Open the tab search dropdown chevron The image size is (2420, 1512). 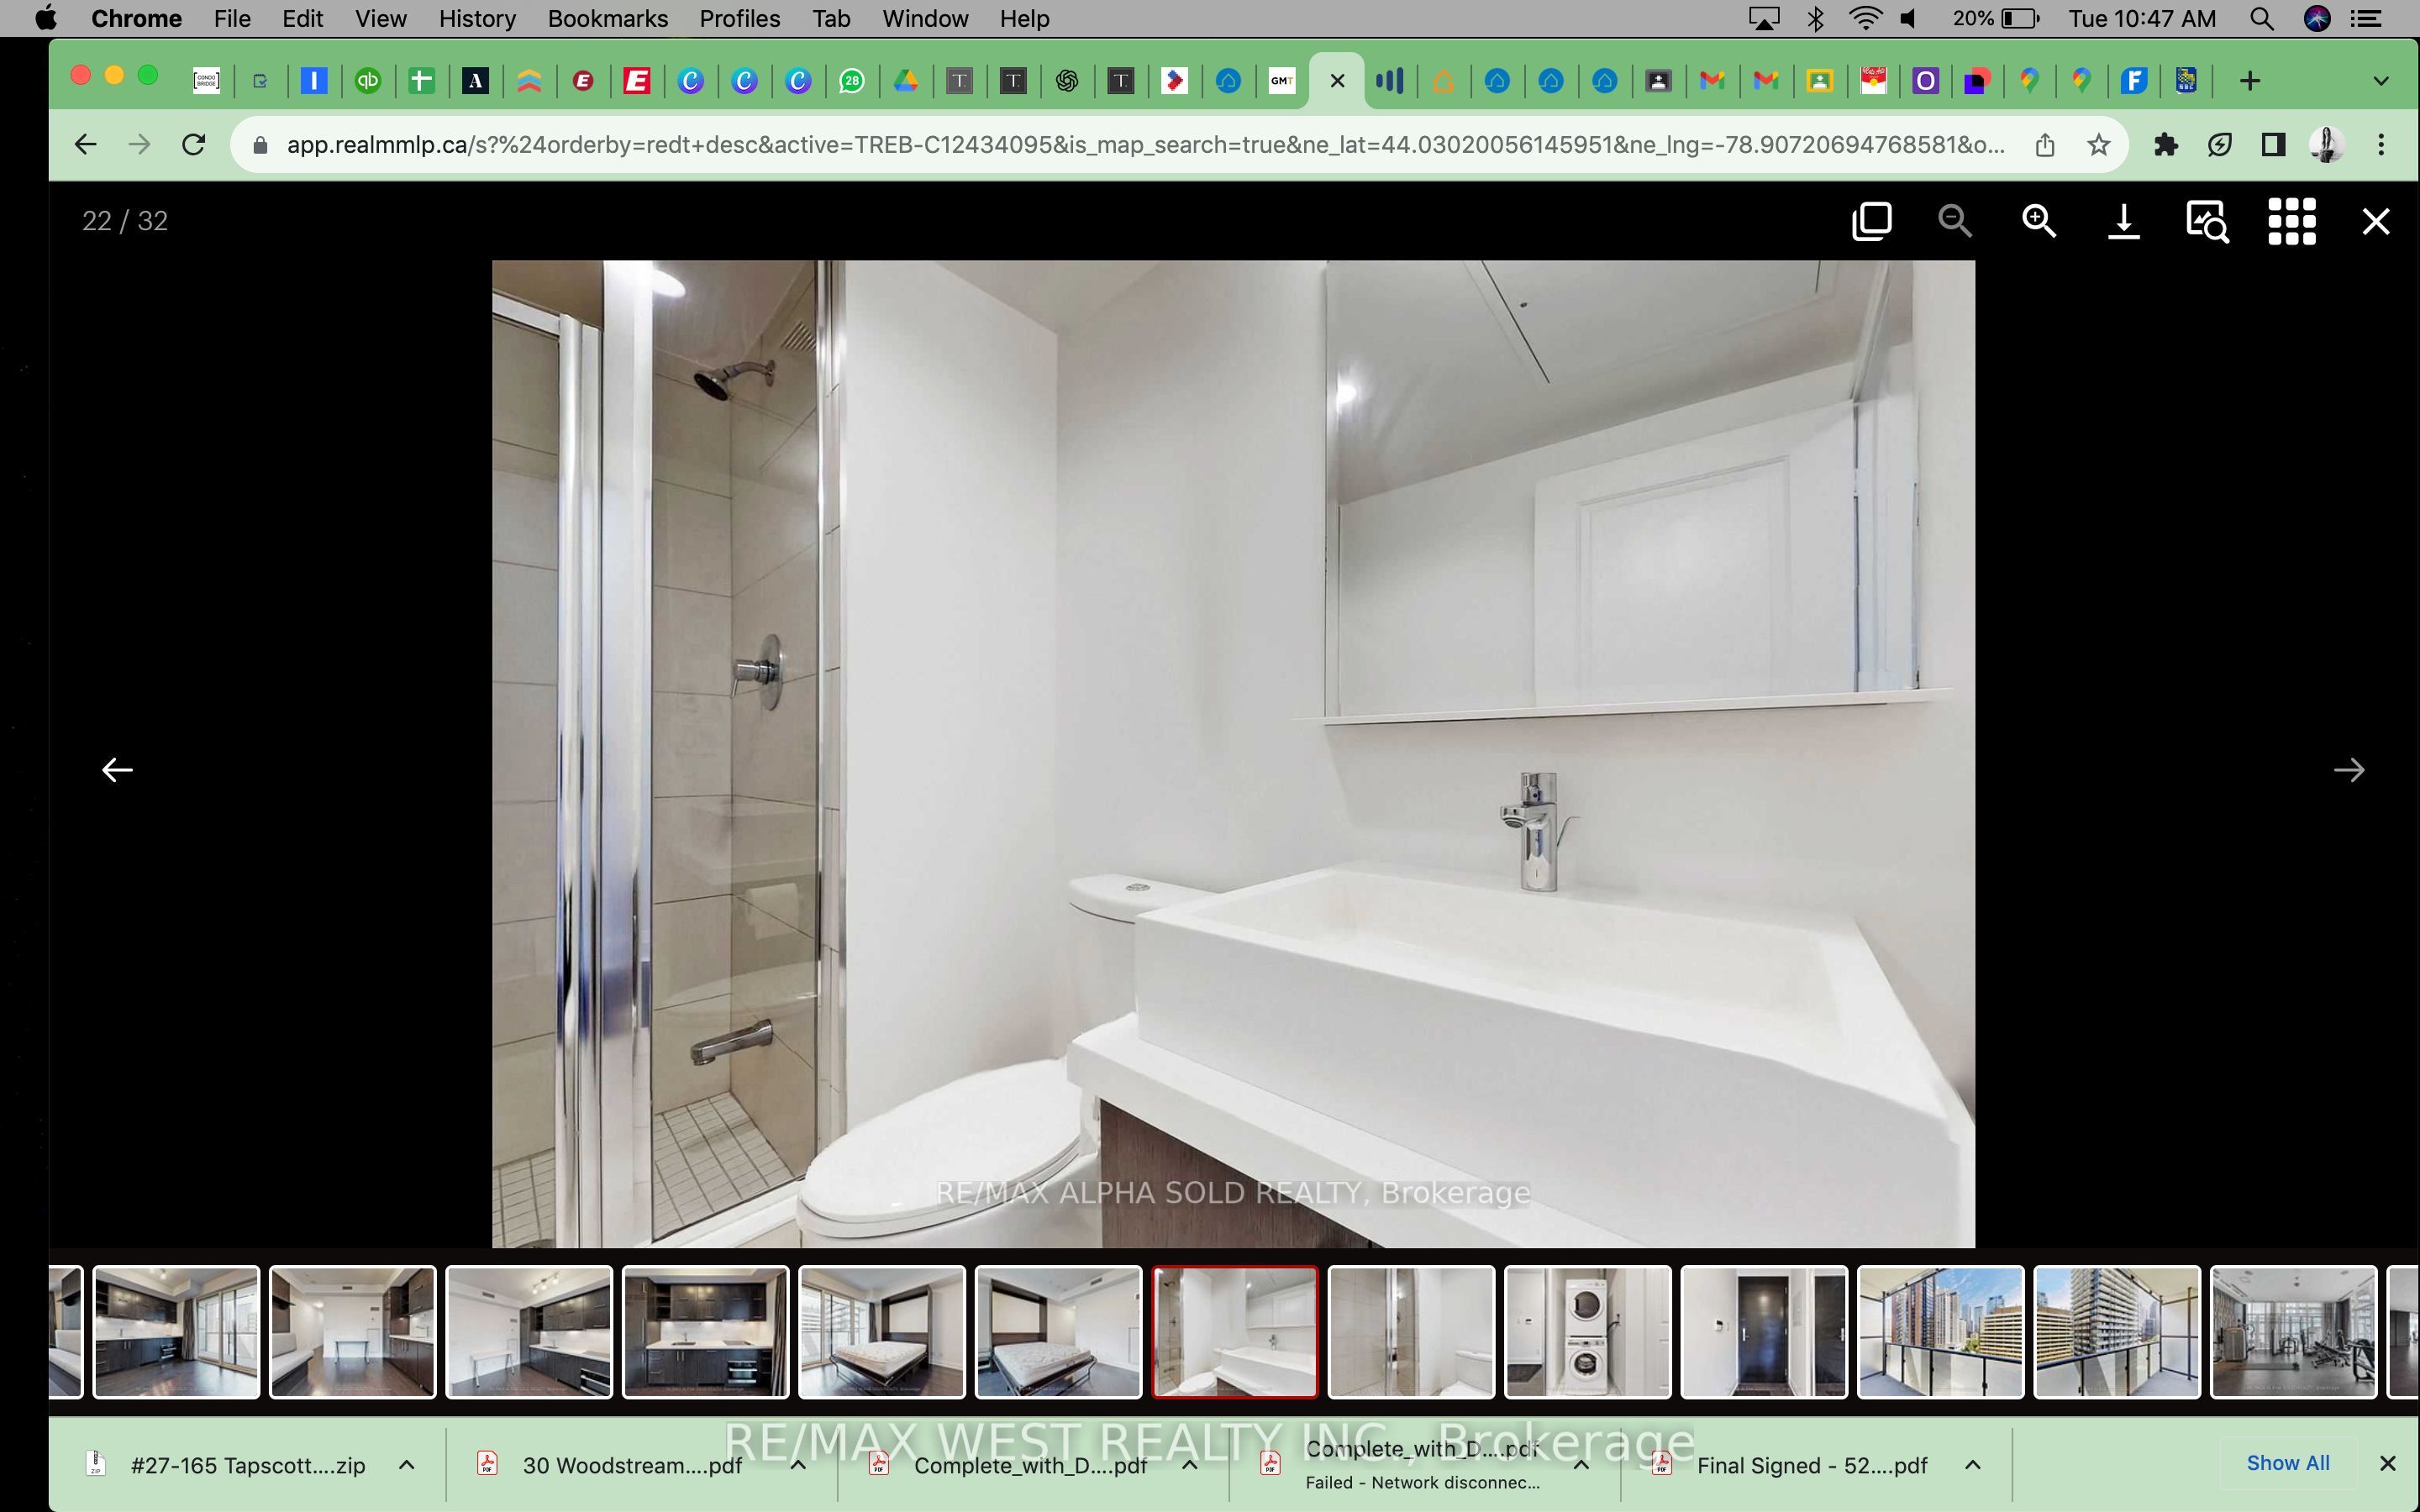point(2380,81)
